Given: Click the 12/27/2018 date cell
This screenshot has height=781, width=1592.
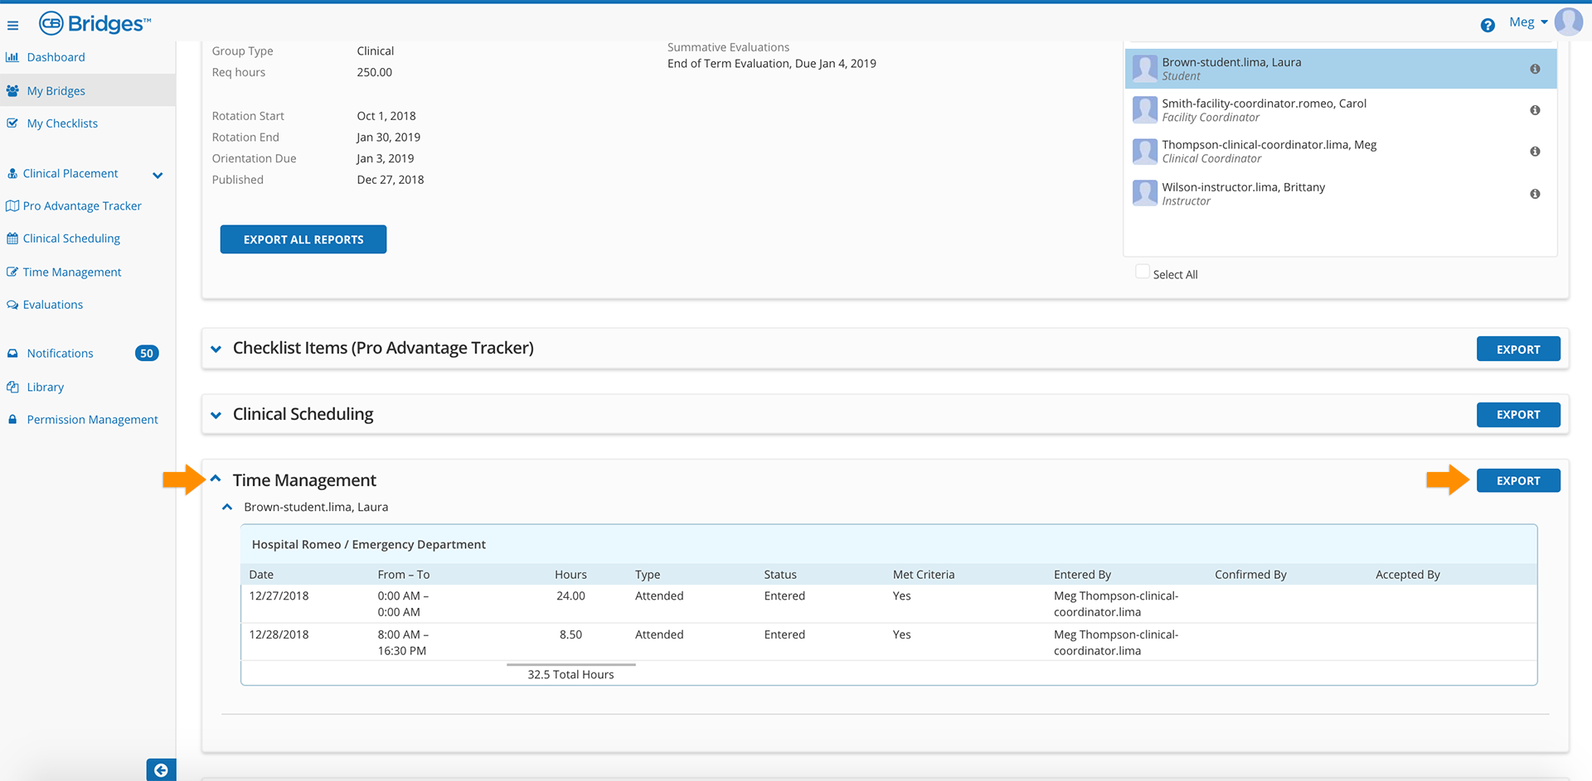Looking at the screenshot, I should click(279, 596).
